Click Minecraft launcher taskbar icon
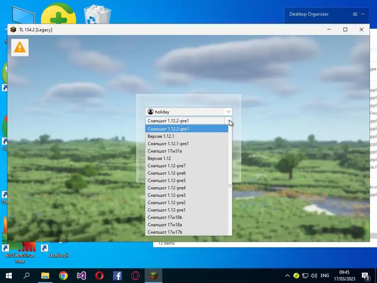 [x=154, y=276]
